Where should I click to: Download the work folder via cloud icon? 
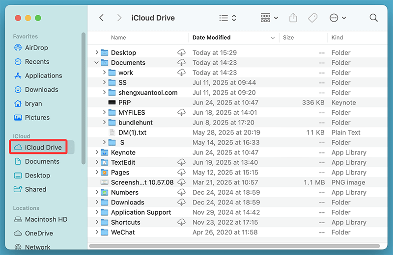click(181, 73)
